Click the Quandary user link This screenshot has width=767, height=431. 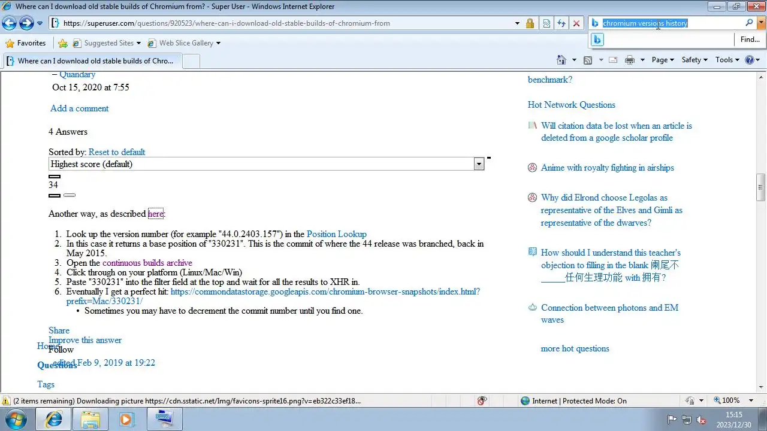pos(77,74)
